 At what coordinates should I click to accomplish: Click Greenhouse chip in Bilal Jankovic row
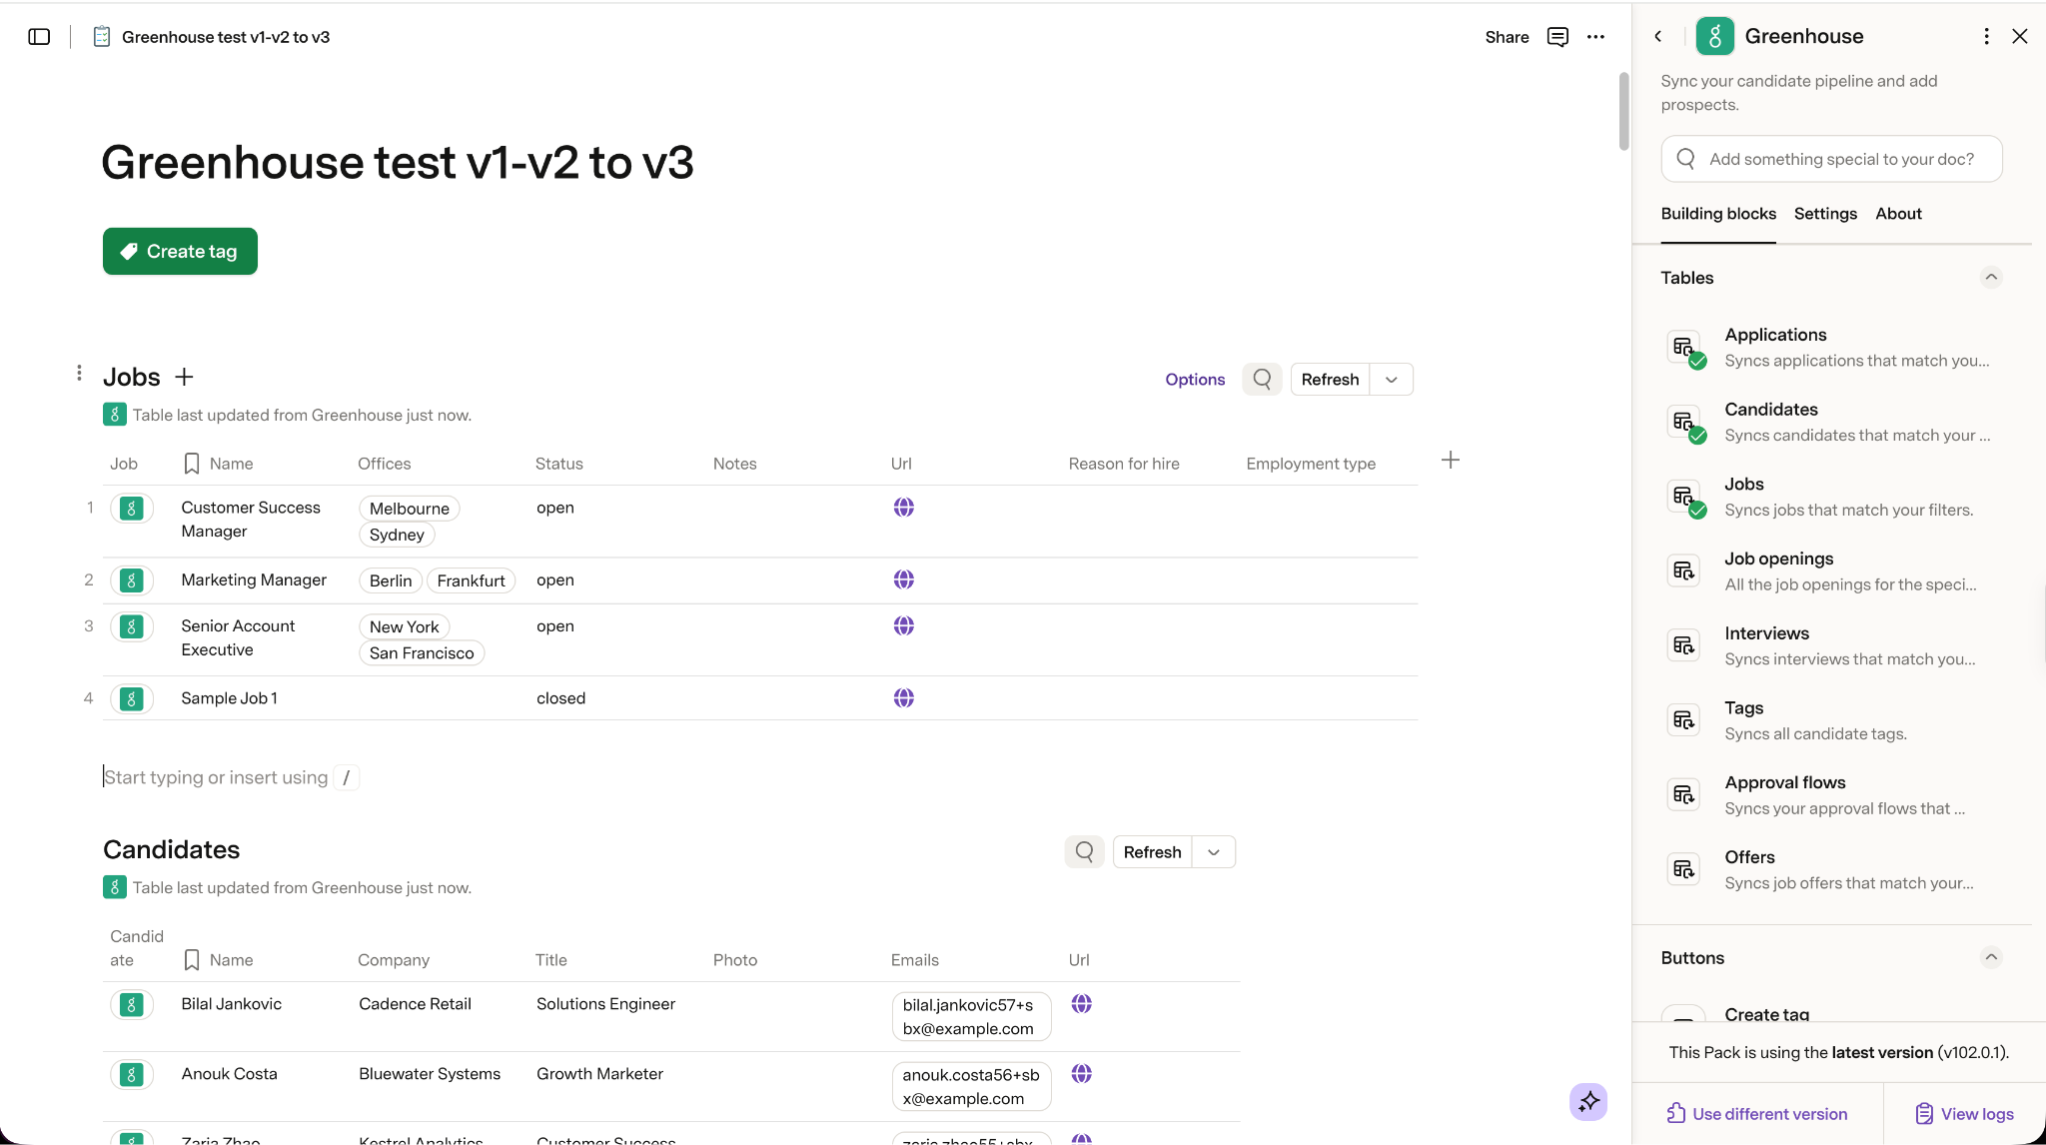coord(132,1004)
